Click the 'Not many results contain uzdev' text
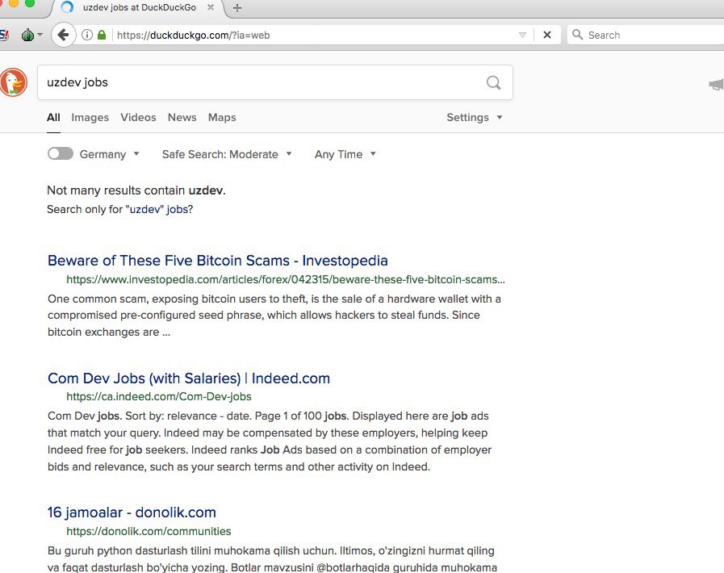This screenshot has width=724, height=573. click(x=136, y=190)
